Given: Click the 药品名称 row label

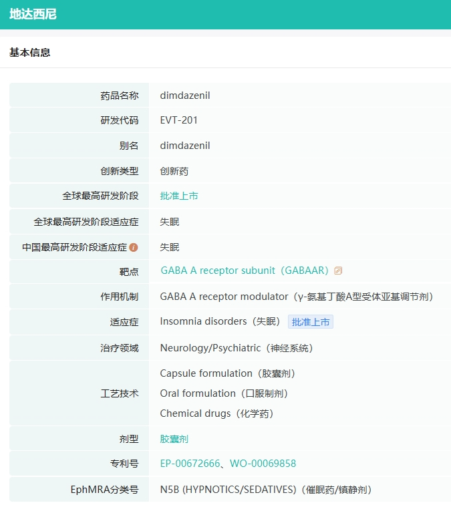Looking at the screenshot, I should point(120,96).
